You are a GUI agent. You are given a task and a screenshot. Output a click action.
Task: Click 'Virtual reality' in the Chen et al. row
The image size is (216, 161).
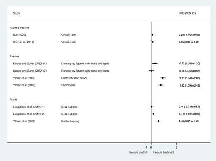point(69,42)
